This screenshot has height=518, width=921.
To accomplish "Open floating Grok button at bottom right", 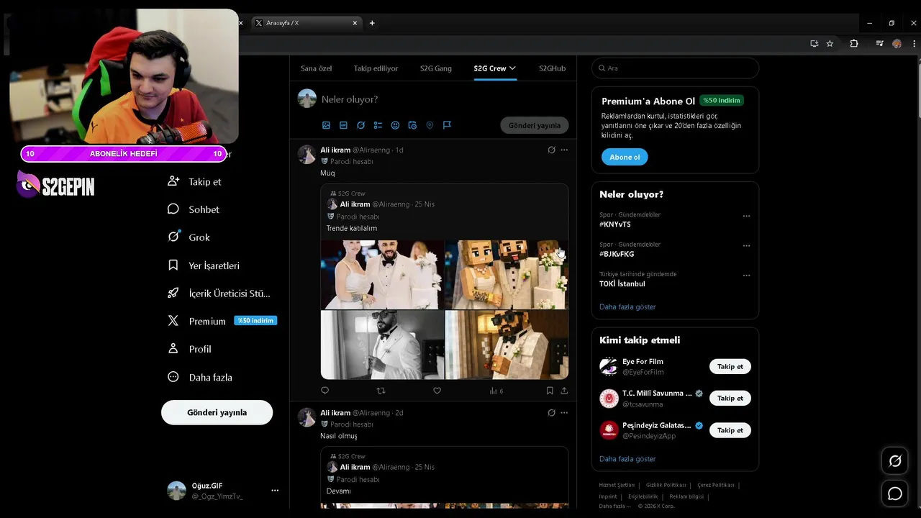I will tap(895, 461).
